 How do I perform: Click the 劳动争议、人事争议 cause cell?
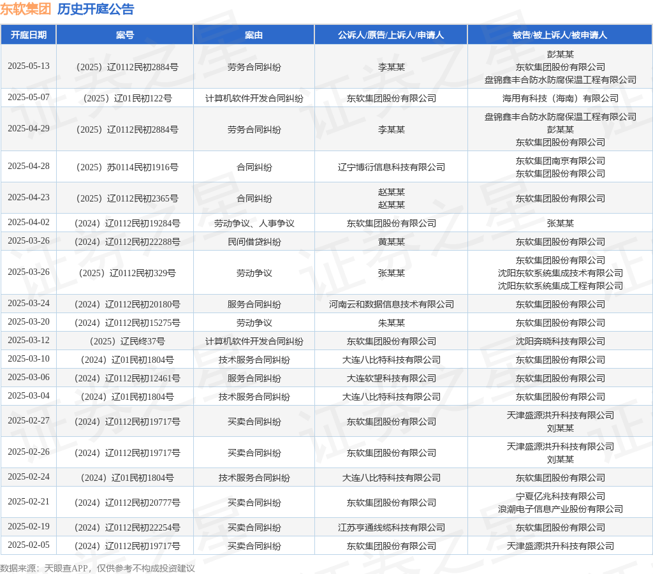click(x=254, y=223)
